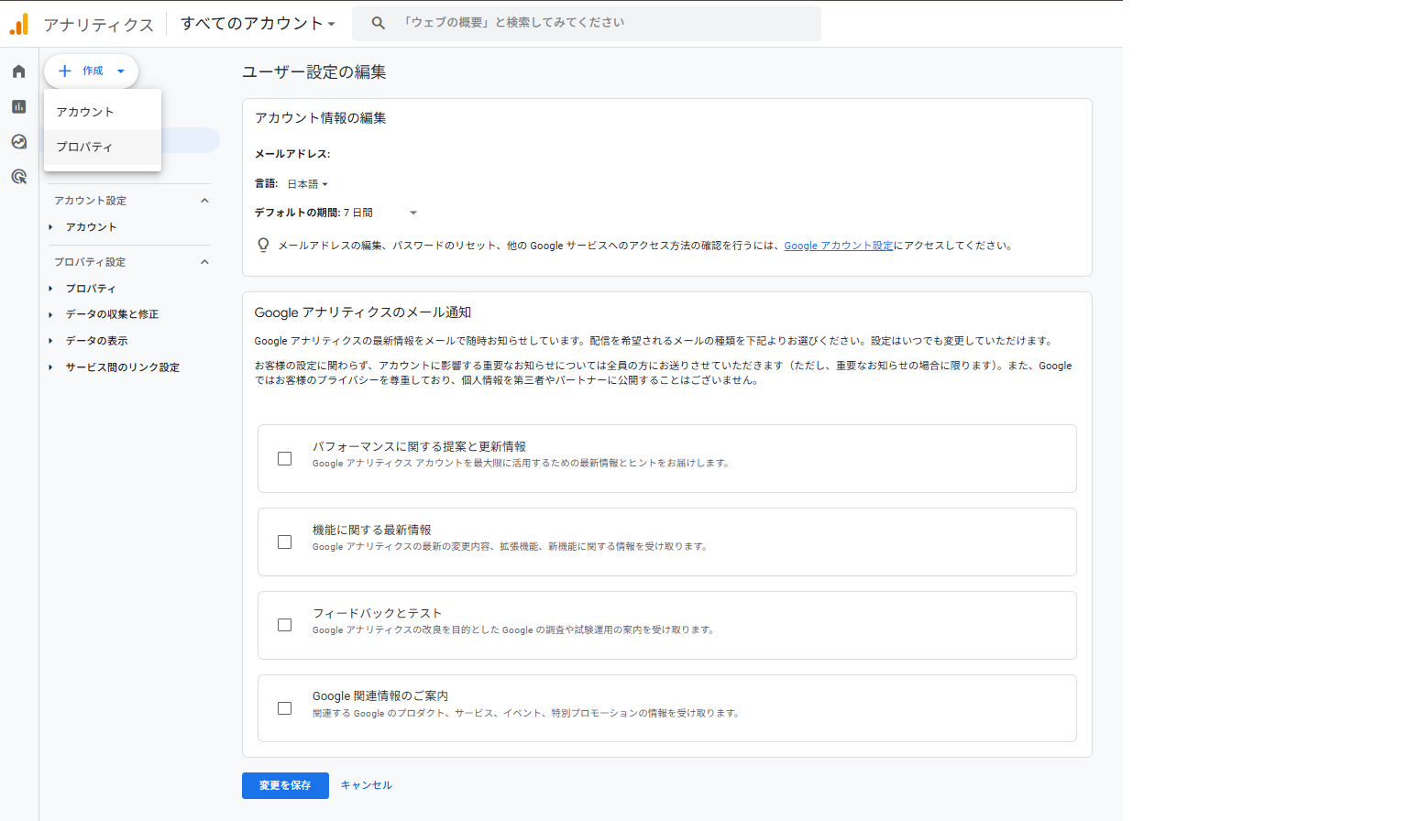1408x821 pixels.
Task: Open the Advertising target icon
Action: tap(19, 177)
